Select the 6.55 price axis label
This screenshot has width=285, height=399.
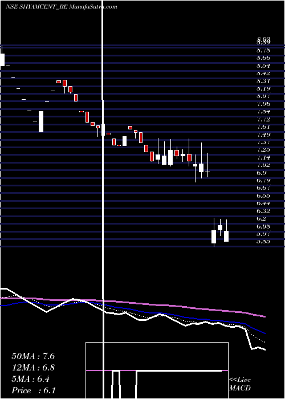(x=263, y=196)
